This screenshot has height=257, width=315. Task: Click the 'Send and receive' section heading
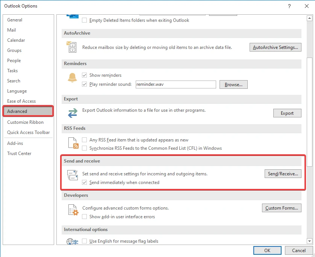coord(82,161)
